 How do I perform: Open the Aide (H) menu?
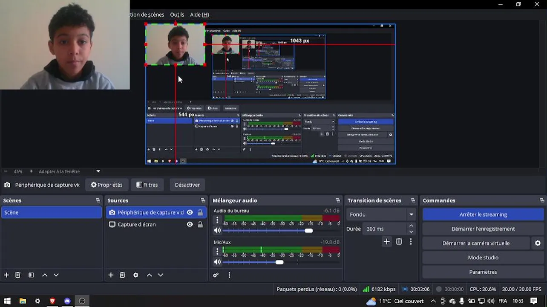coord(199,14)
